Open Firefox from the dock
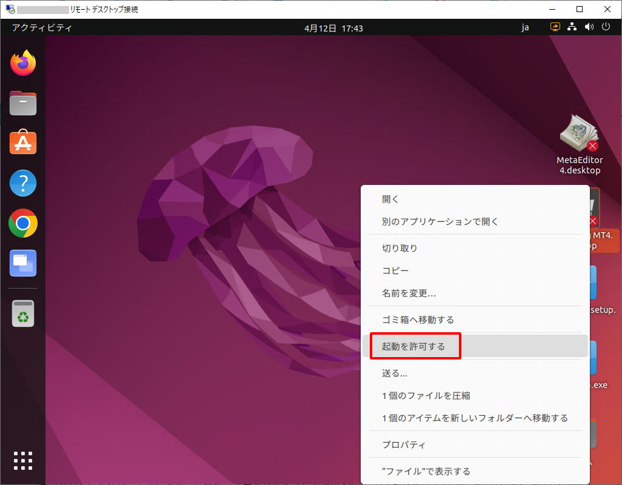The image size is (622, 485). tap(23, 63)
